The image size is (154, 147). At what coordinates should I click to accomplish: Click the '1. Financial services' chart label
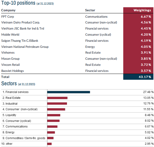[x=16, y=92]
